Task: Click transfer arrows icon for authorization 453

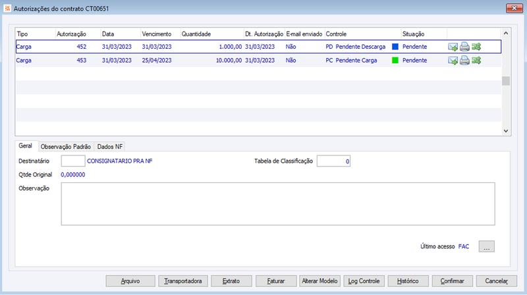Action: coord(476,61)
